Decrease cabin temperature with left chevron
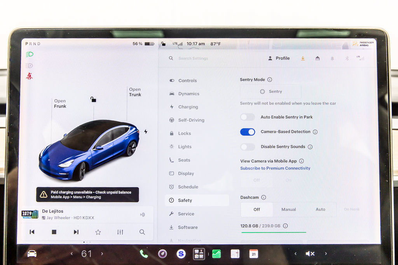Image resolution: width=398 pixels, height=265 pixels. tap(72, 254)
